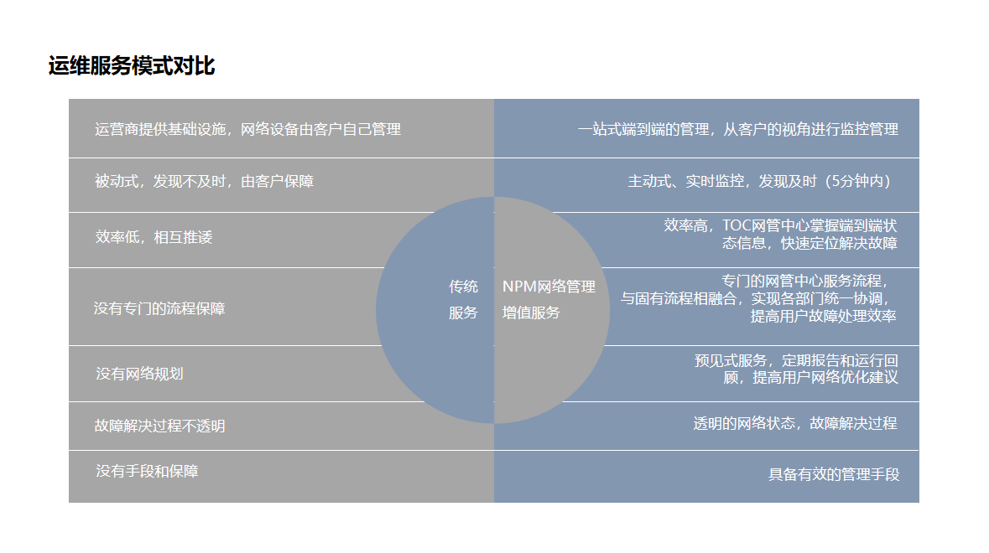The width and height of the screenshot is (989, 553).
Task: Select the 没有手段和保障 text
Action: pyautogui.click(x=147, y=471)
